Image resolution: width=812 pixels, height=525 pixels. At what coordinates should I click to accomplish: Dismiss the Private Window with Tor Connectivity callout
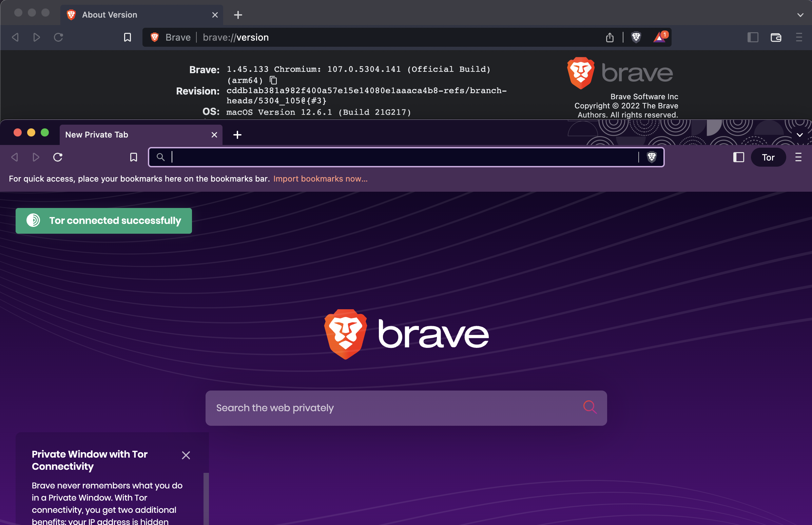coord(186,455)
